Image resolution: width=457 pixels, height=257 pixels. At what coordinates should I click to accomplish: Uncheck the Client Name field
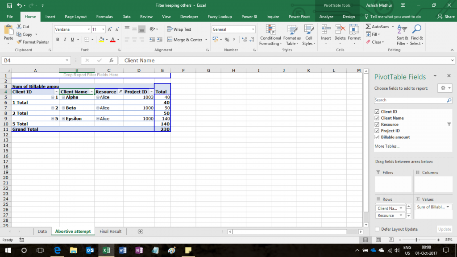[377, 118]
